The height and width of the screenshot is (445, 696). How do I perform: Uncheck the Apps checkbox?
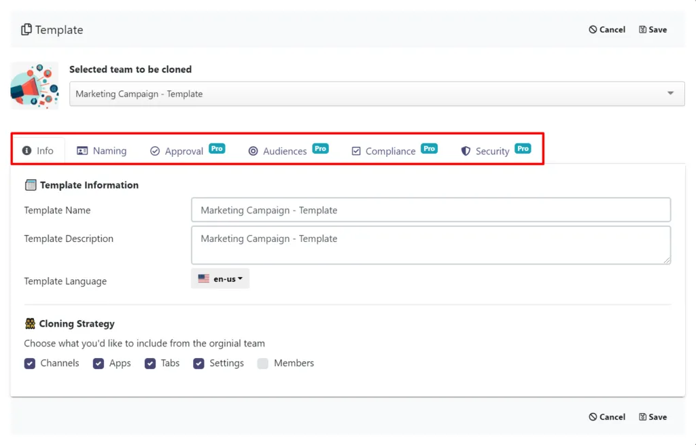click(99, 363)
